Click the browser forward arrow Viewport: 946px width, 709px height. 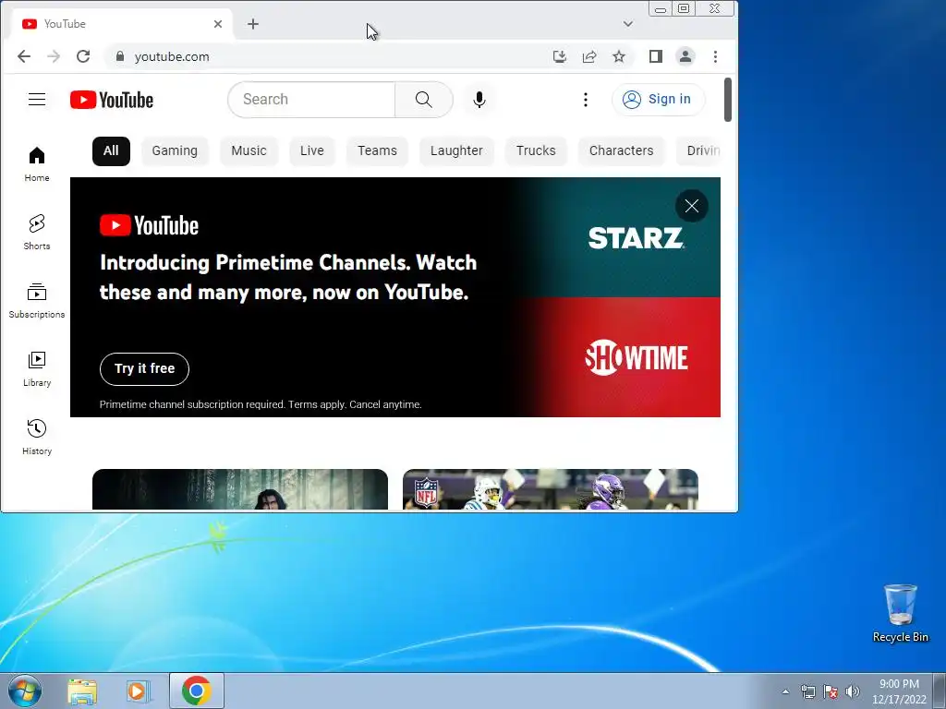pyautogui.click(x=53, y=56)
